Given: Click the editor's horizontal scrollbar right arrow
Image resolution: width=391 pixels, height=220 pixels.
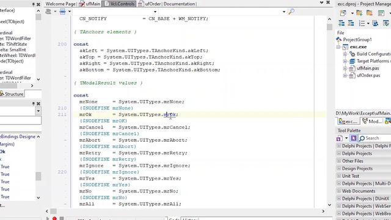Looking at the screenshot, I should (323, 211).
